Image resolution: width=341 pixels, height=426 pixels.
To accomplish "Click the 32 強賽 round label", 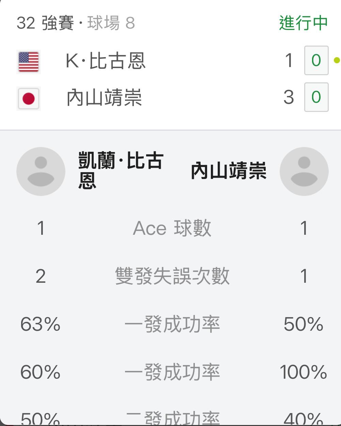I will coord(45,23).
